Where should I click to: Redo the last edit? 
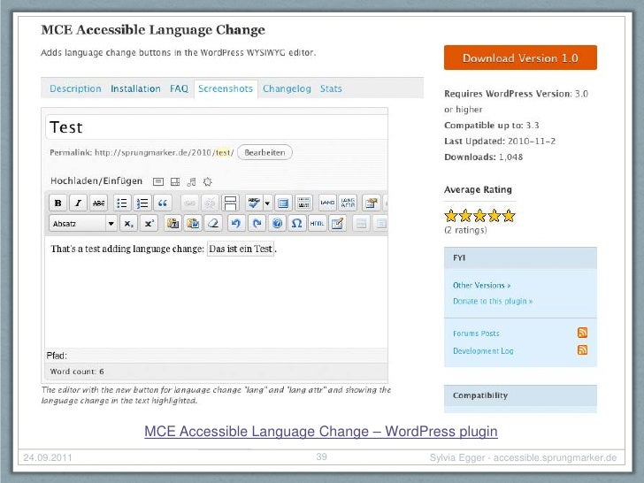(x=257, y=224)
